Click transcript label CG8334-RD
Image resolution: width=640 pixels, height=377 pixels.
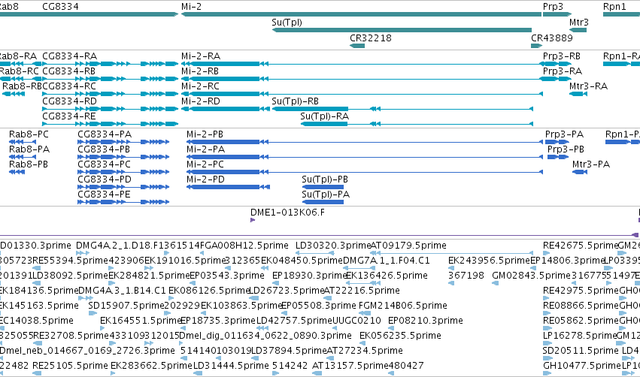(69, 101)
